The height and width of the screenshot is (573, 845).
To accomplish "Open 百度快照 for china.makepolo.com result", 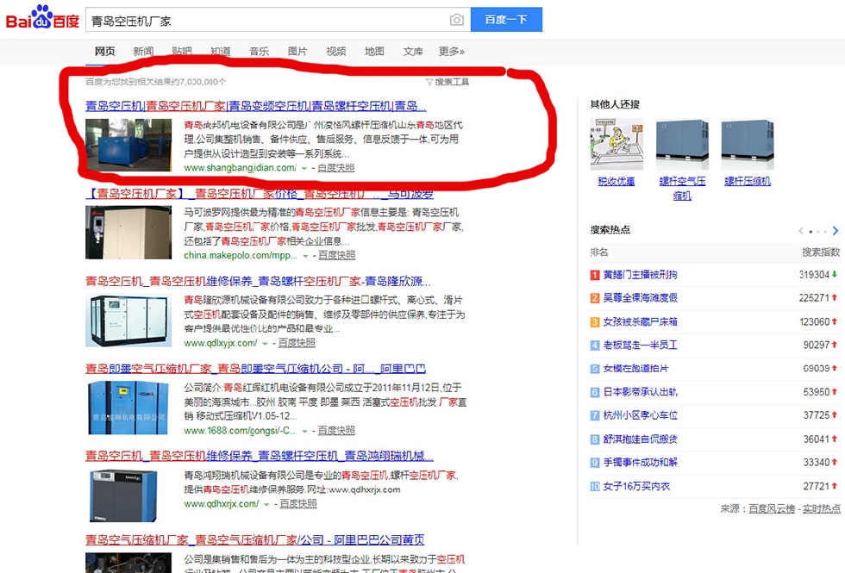I will pos(337,255).
